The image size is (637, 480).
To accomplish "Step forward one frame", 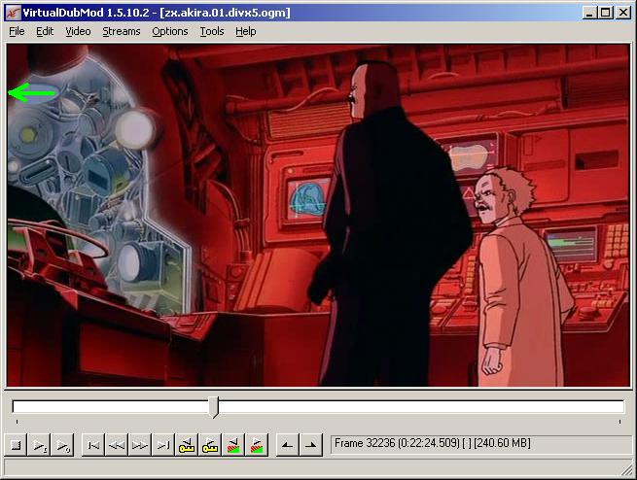I will [x=140, y=445].
